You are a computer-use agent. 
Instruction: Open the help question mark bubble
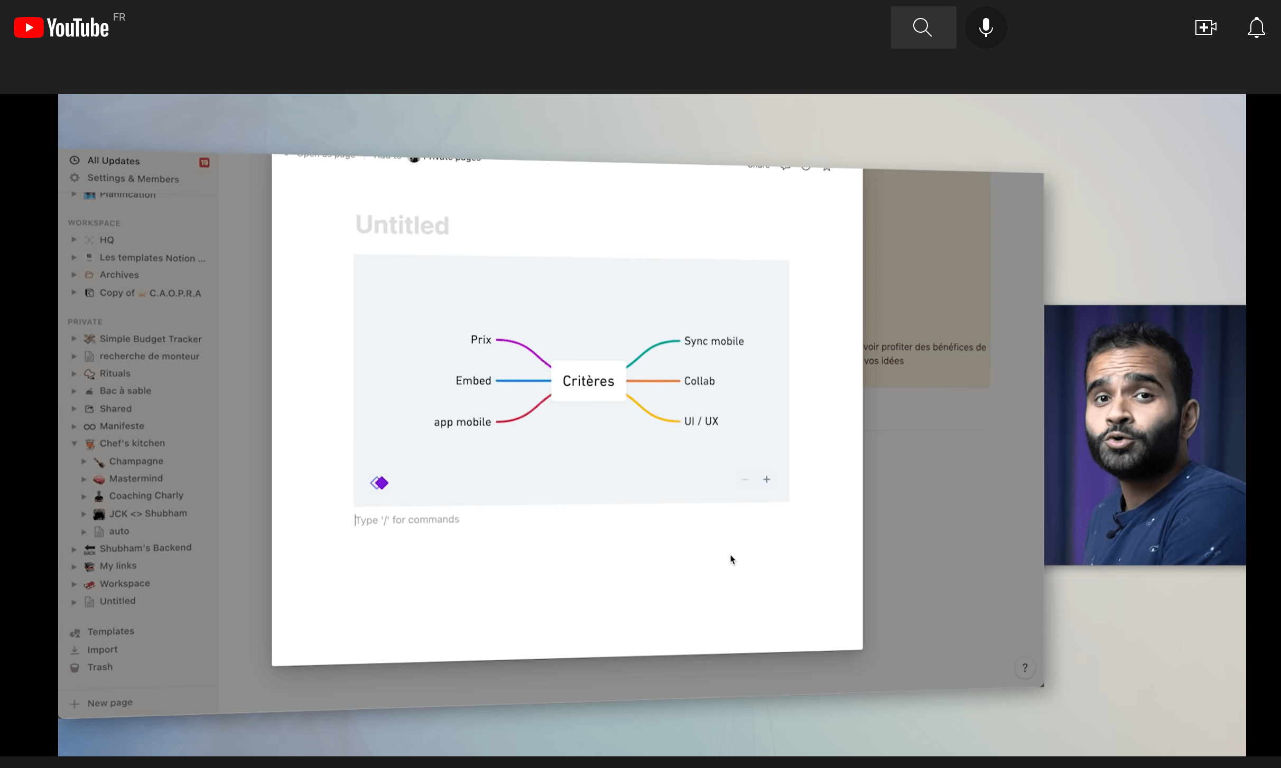click(x=1025, y=668)
